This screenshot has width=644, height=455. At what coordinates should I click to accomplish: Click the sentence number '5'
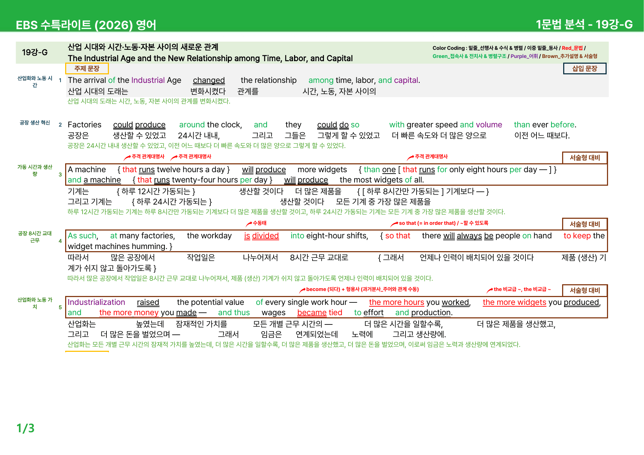point(60,307)
